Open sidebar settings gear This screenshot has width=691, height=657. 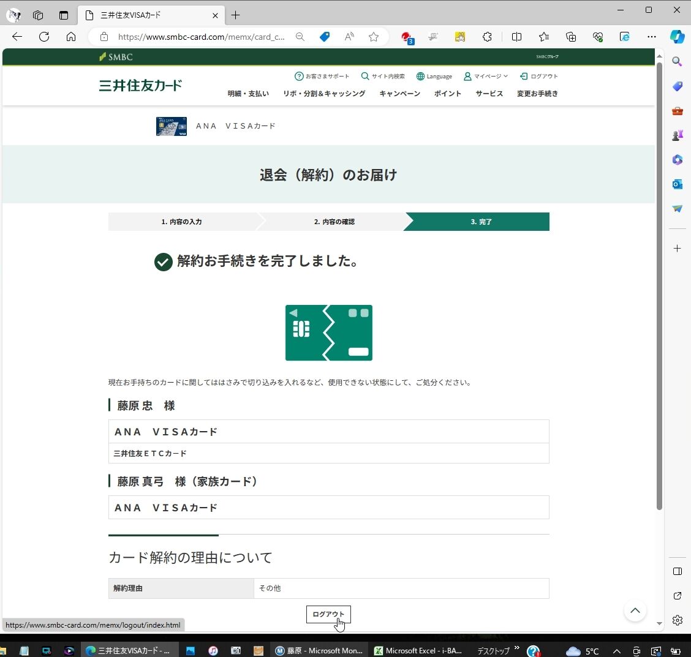pos(678,620)
